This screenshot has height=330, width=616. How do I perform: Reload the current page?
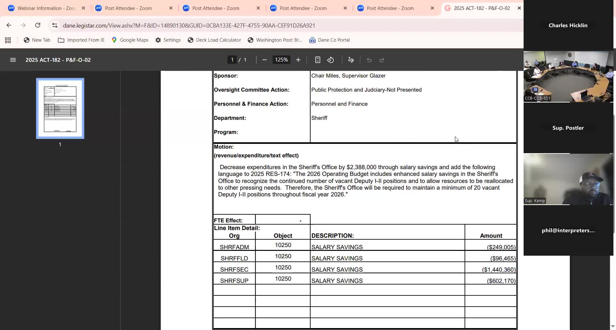[38, 25]
